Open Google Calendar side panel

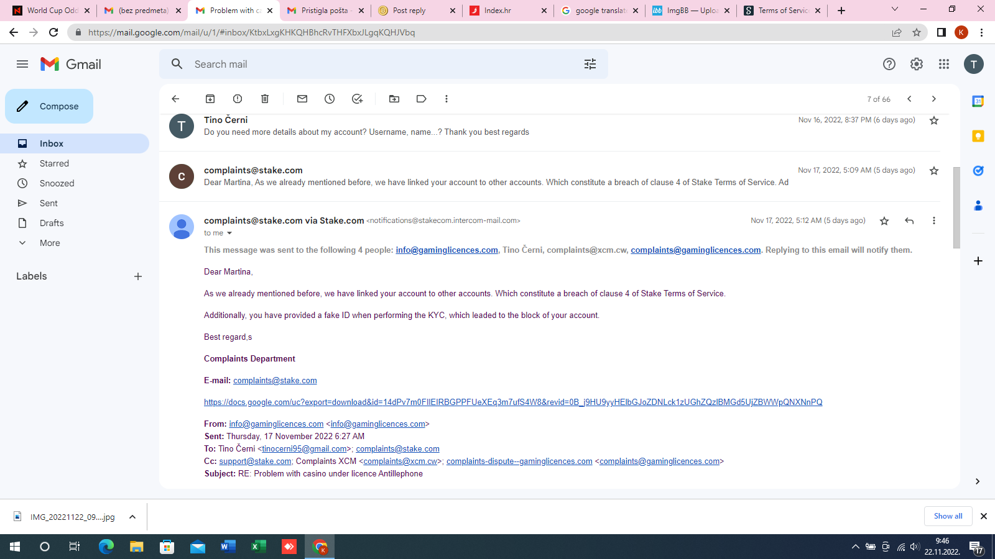pos(978,101)
